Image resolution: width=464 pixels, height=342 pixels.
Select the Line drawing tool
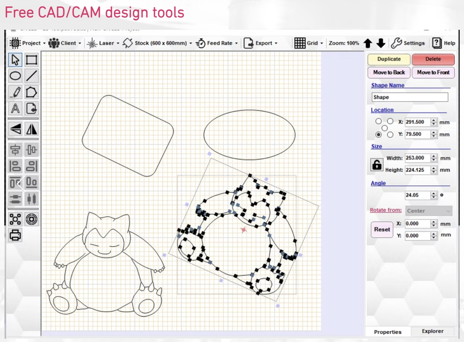[32, 76]
